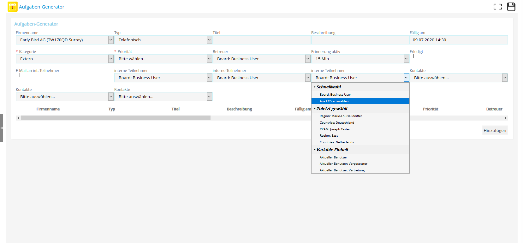Viewport: 523px width, 243px height.
Task: Click the Hinzufügen button
Action: point(495,130)
